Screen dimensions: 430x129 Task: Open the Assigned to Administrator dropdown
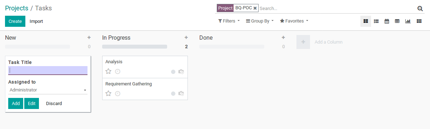tap(48, 90)
